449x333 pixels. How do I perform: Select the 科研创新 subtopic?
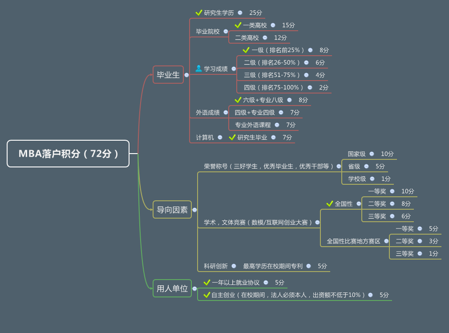tap(216, 266)
